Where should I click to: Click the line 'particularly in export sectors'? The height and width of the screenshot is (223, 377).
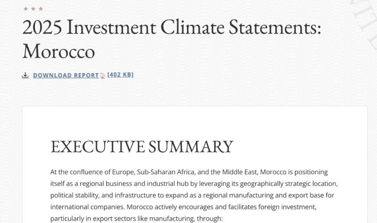click(136, 218)
